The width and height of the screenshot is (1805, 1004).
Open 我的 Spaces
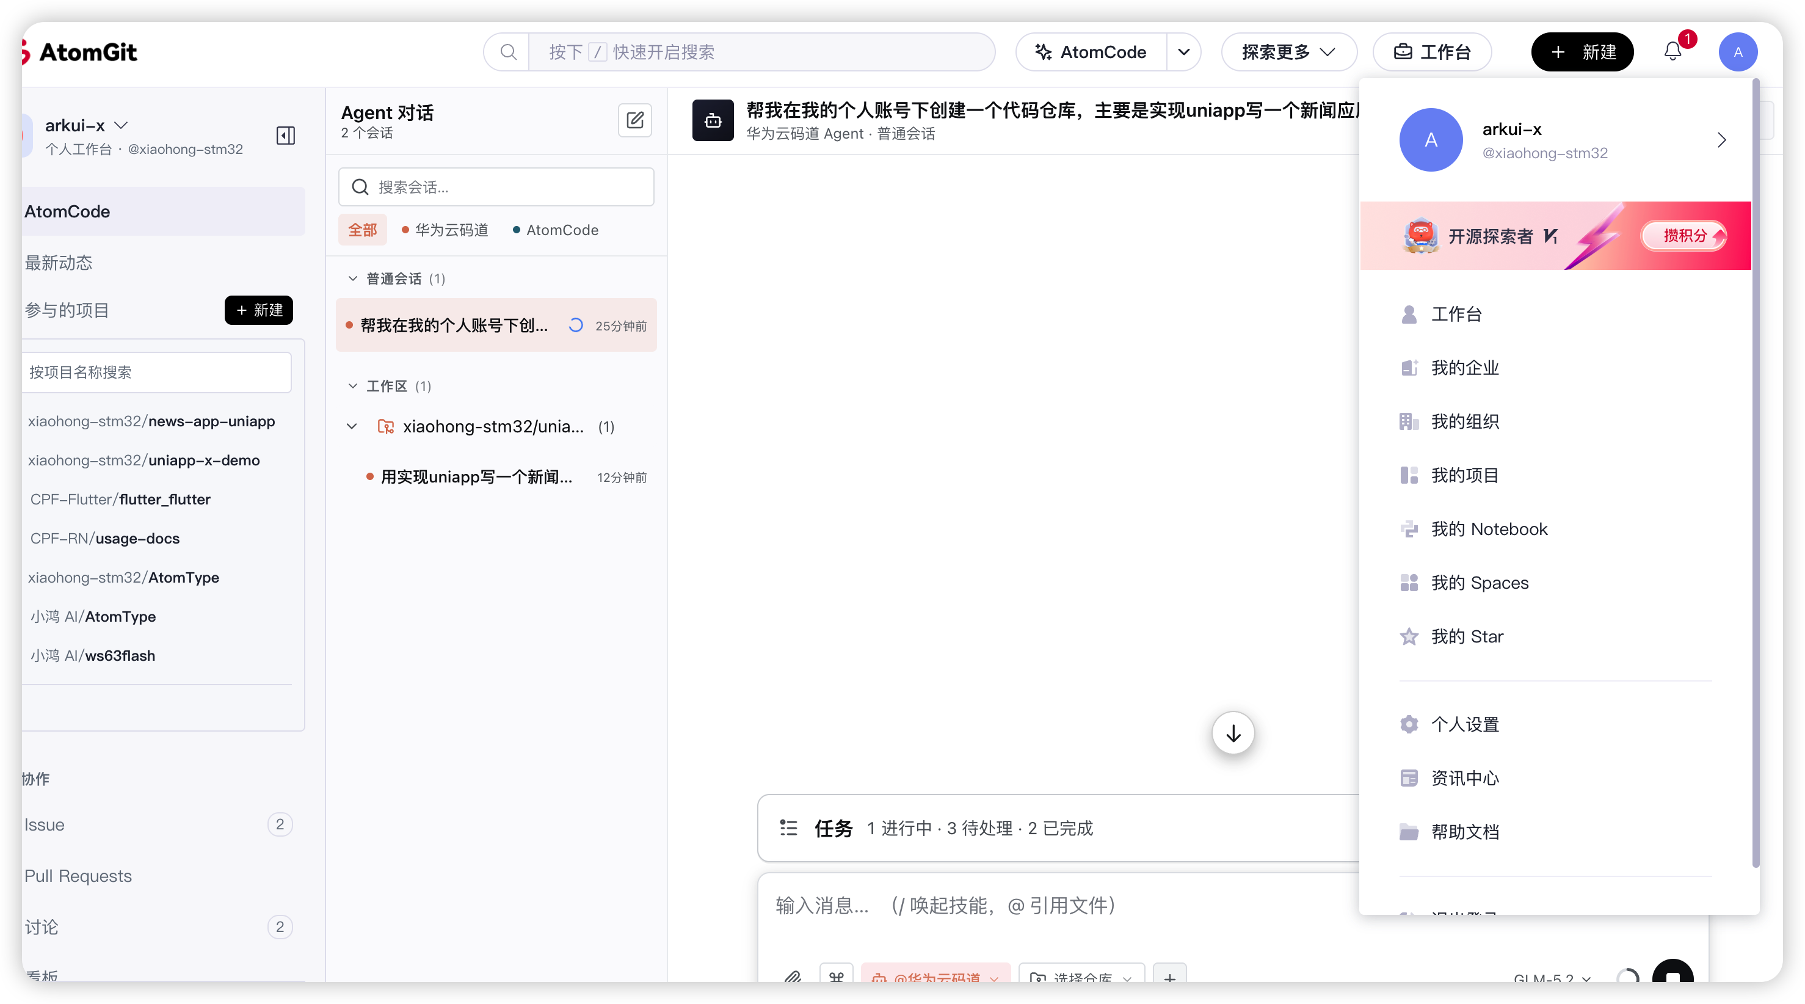(x=1555, y=583)
